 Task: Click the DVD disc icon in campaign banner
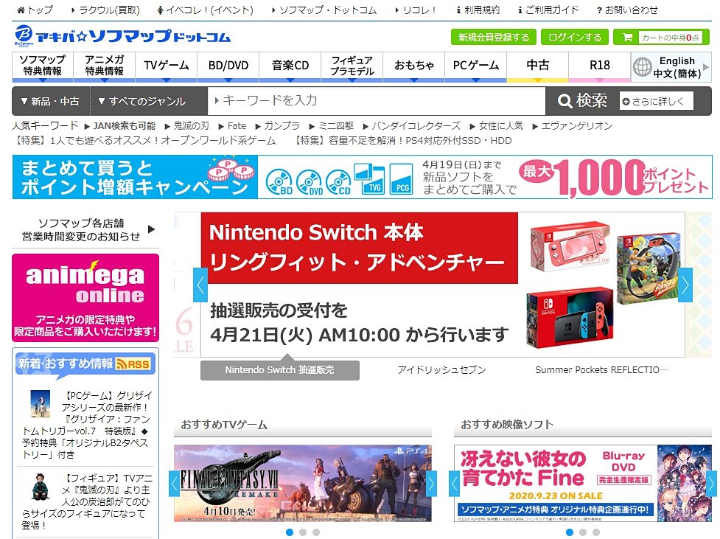pos(310,181)
